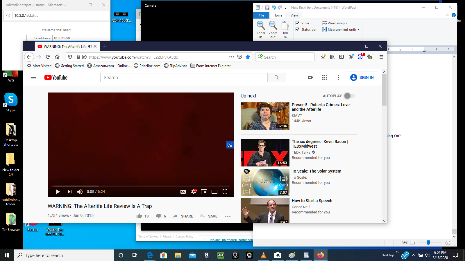Open video player settings gear
Screen dimensions: 465x261
point(194,192)
